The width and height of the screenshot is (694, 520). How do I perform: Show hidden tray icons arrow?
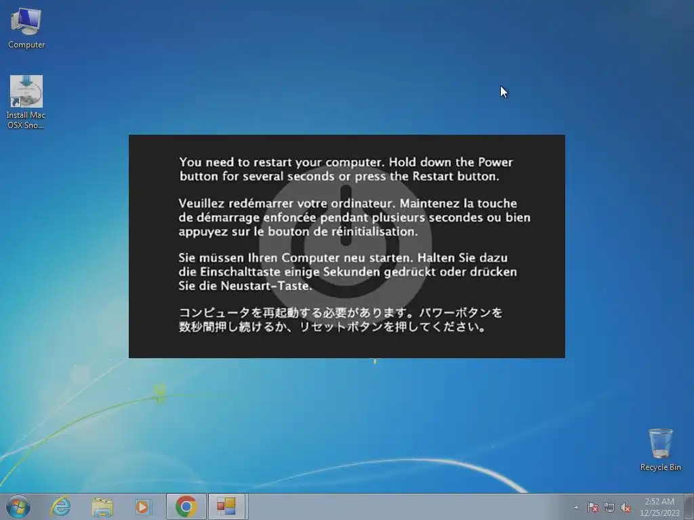point(576,507)
